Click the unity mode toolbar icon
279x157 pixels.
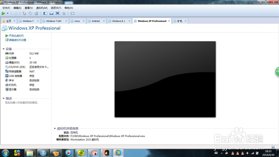coord(64,13)
